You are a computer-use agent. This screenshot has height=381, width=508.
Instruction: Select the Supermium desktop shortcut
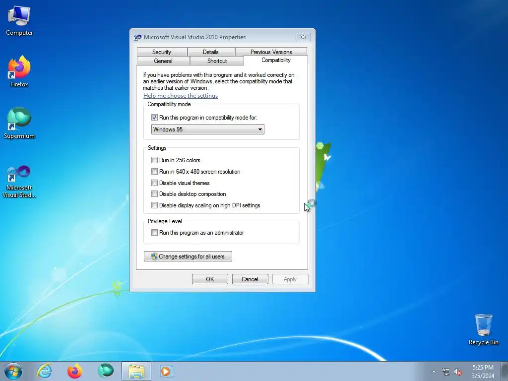coord(19,123)
